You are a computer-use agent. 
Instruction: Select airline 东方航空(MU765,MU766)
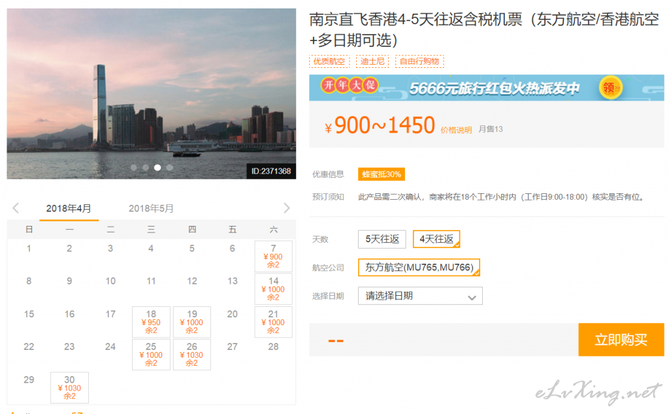[419, 267]
